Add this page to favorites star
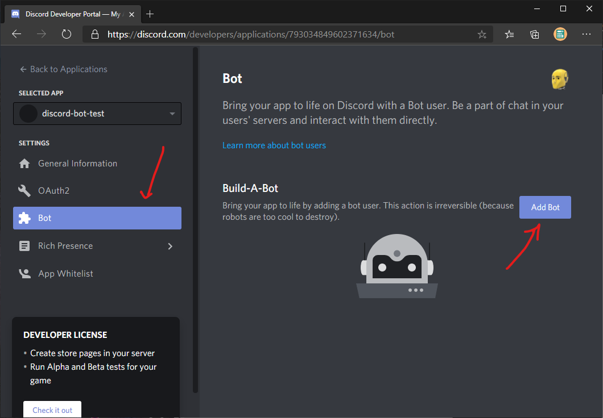 (x=482, y=35)
